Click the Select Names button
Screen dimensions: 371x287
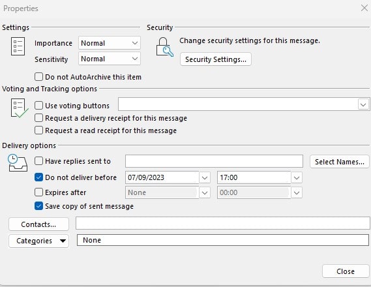[340, 162]
